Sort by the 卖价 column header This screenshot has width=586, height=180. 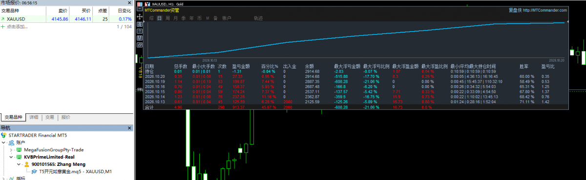[63, 10]
